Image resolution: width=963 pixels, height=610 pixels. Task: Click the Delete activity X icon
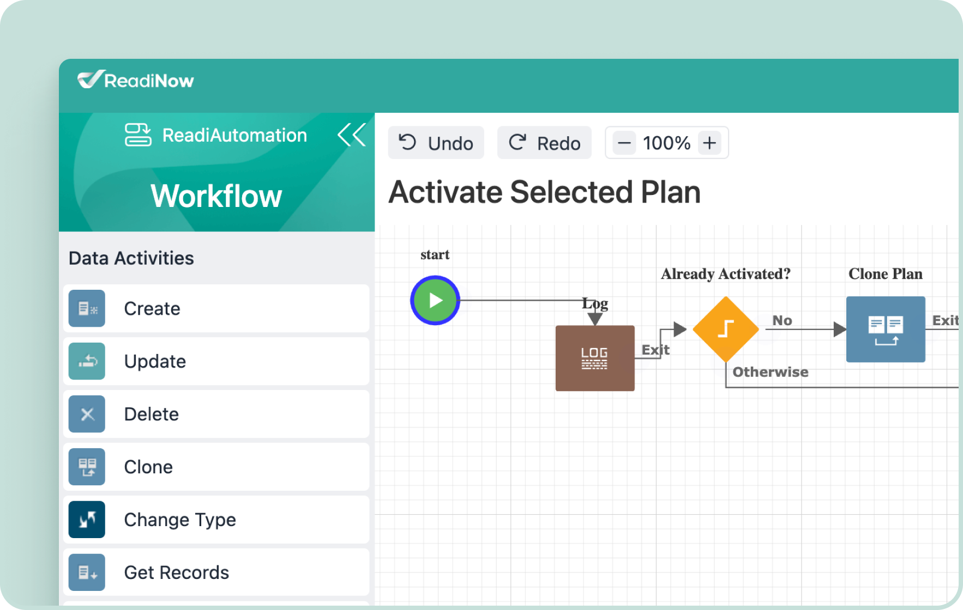coord(87,414)
